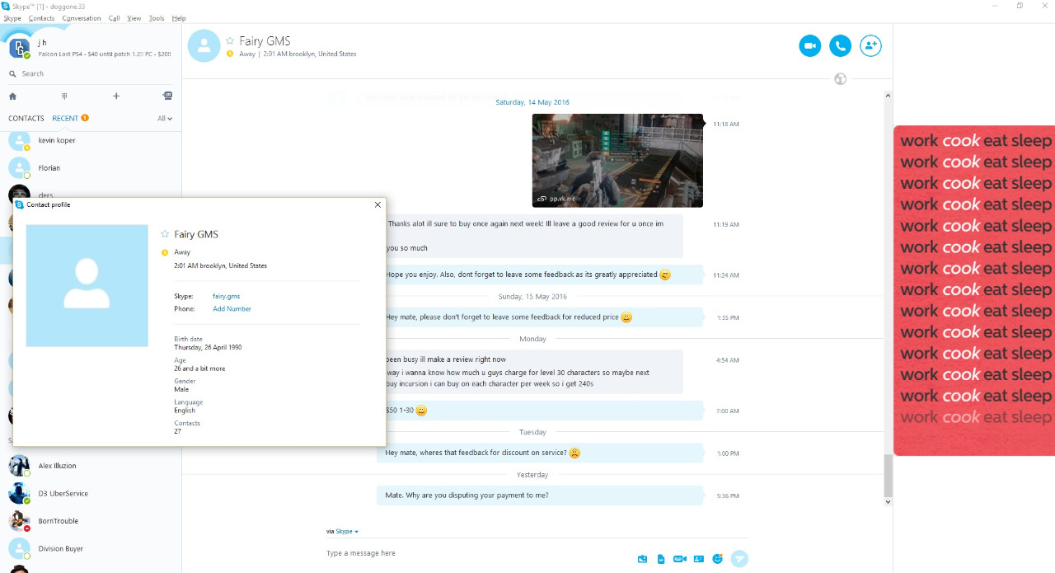This screenshot has width=1055, height=573.
Task: Click the chat scrollbar up arrow
Action: 888,96
